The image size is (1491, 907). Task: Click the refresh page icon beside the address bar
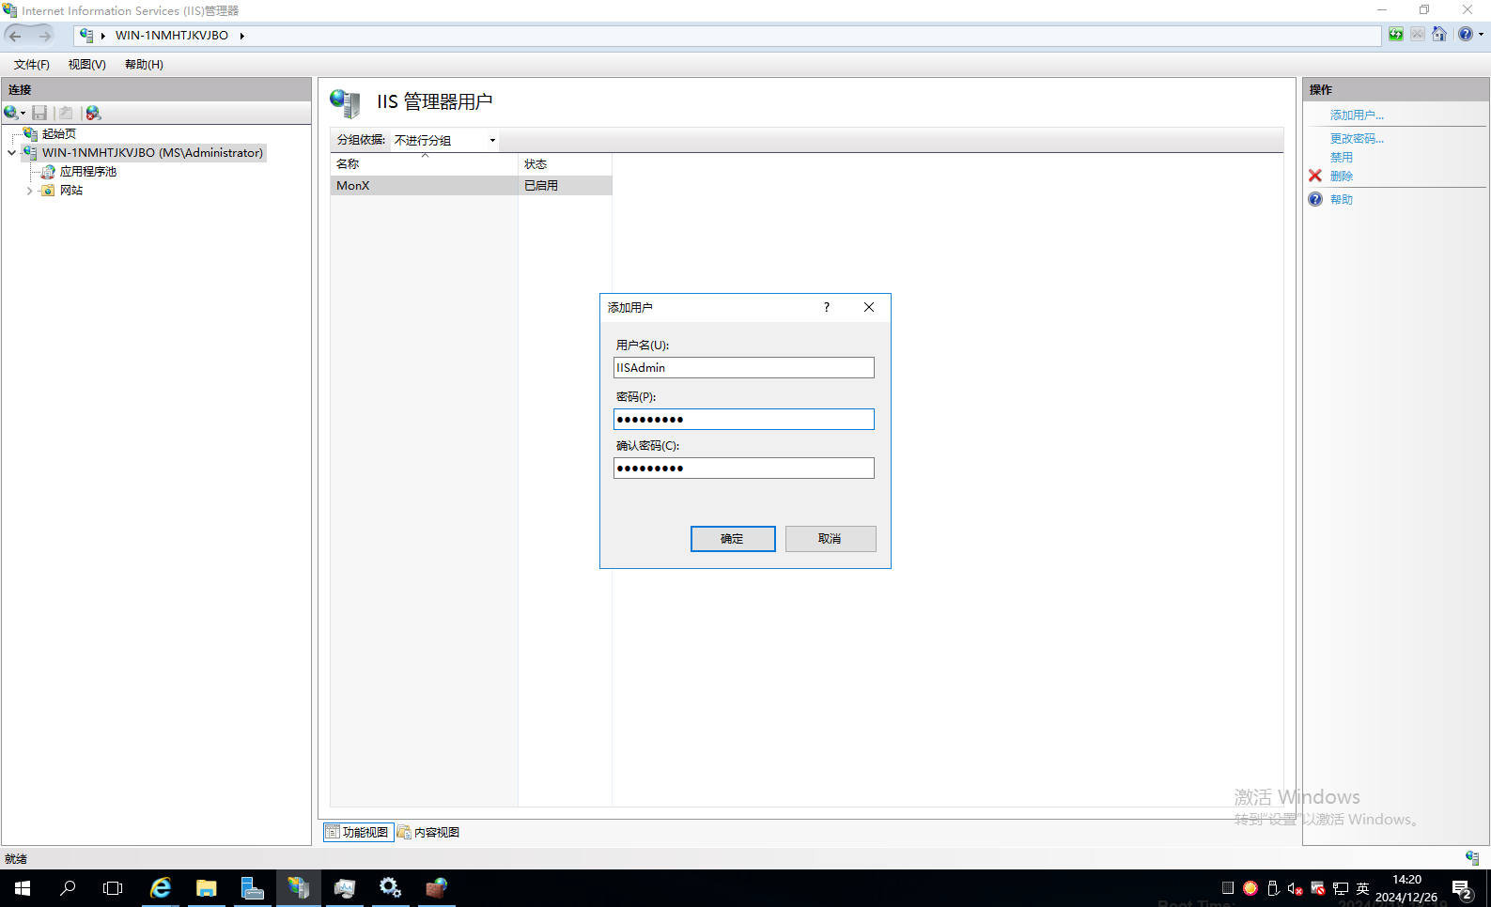(x=1396, y=35)
